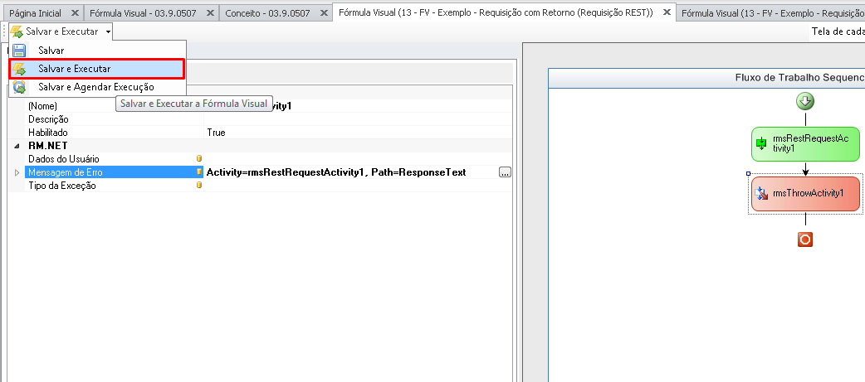
Task: Switch to Fórmula Visual - 03.9.0507 tab
Action: click(x=142, y=12)
